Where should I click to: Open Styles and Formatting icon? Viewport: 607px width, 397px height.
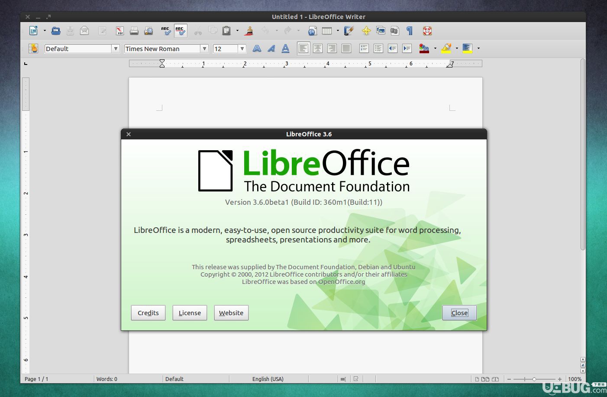pyautogui.click(x=33, y=48)
